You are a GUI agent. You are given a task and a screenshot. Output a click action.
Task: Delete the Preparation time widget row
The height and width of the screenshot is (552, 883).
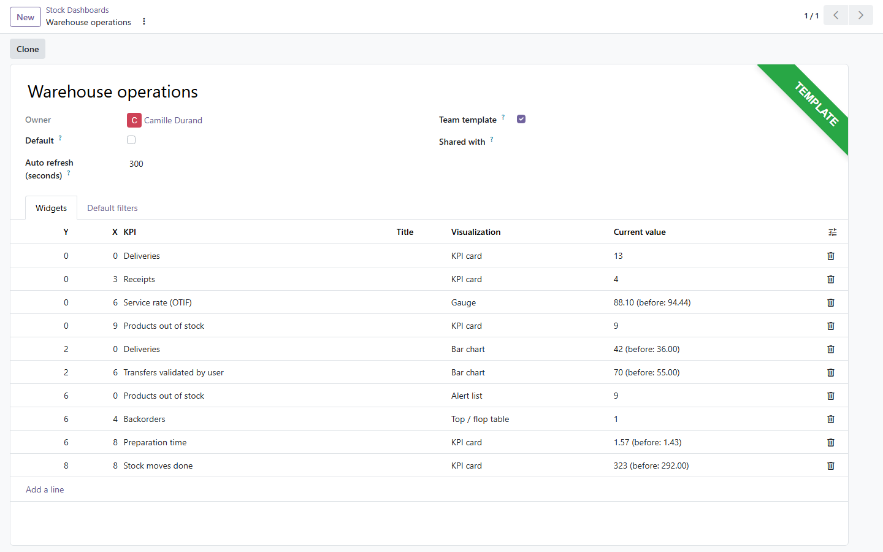coord(831,442)
